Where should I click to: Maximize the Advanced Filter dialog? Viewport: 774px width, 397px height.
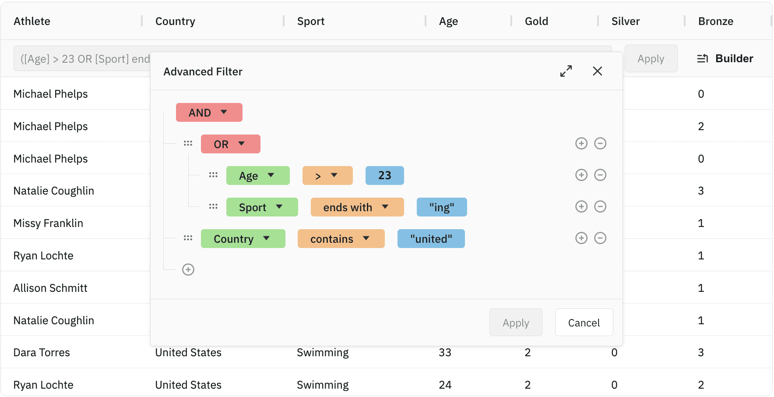[x=566, y=71]
